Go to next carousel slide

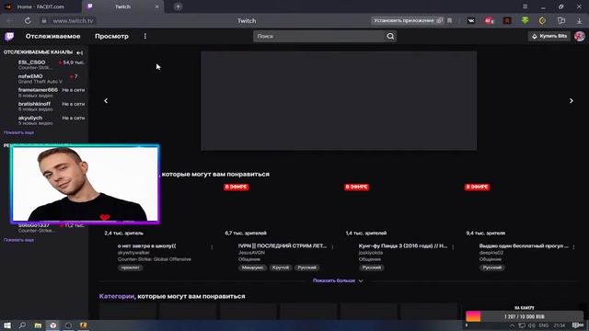[x=571, y=100]
